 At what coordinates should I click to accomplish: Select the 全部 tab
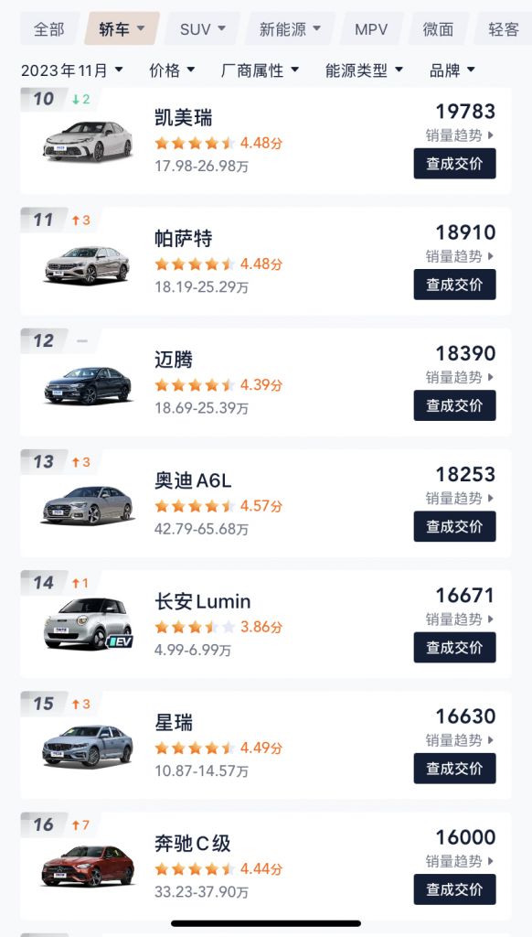coord(50,28)
